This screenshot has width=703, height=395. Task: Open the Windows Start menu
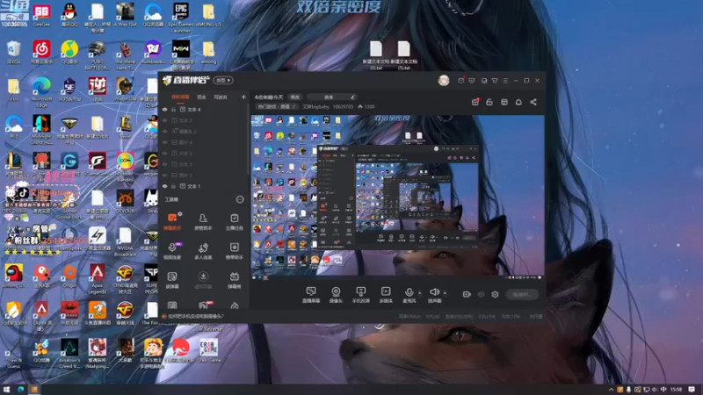[6, 390]
